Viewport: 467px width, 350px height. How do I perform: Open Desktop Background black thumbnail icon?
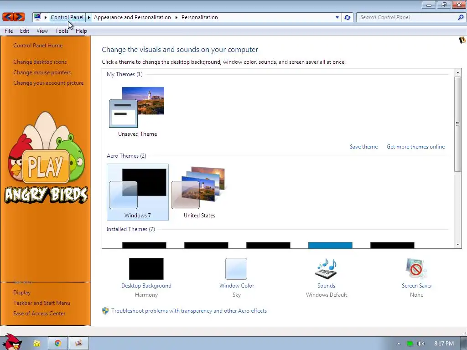click(146, 269)
